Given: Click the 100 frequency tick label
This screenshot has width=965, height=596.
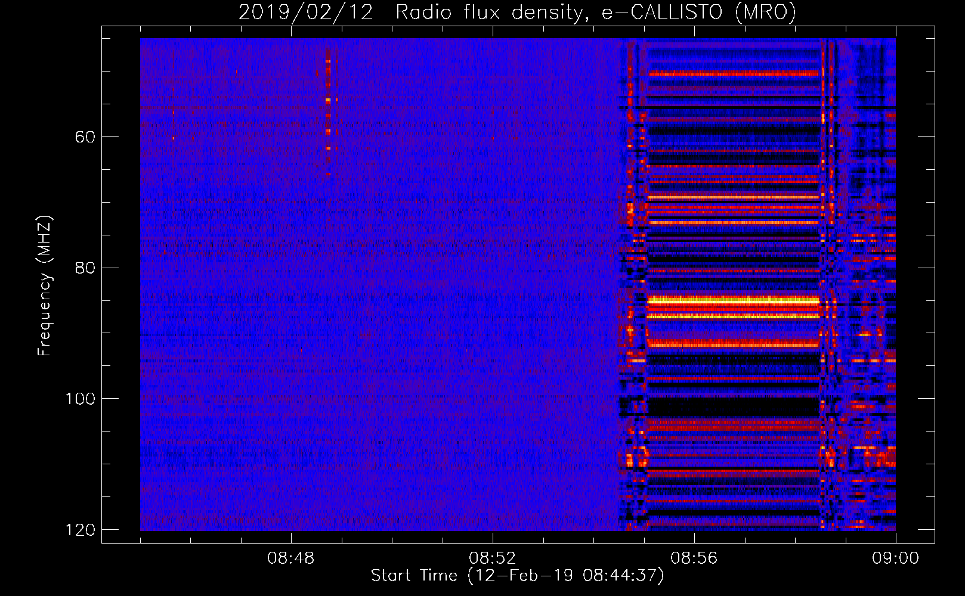Looking at the screenshot, I should 80,399.
